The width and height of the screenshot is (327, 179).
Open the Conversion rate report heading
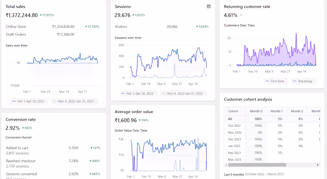click(x=20, y=120)
